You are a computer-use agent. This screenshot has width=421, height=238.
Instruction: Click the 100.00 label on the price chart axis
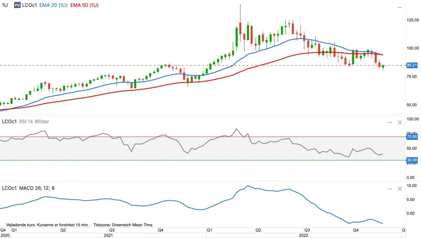tap(413, 48)
